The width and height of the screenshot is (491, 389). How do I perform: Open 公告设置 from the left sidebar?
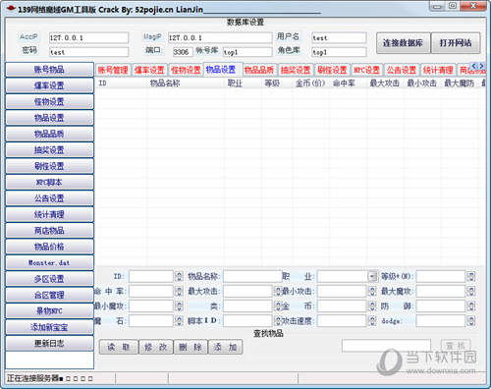tap(49, 198)
